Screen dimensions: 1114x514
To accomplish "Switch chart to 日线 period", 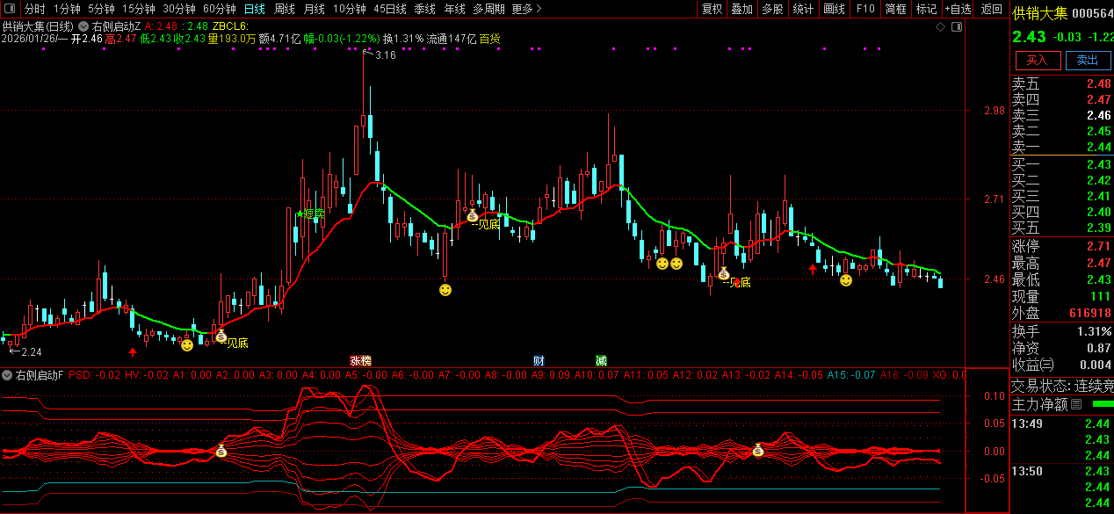I will pos(254,9).
